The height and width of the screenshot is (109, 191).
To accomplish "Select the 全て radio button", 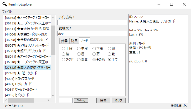I will tap(113, 60).
